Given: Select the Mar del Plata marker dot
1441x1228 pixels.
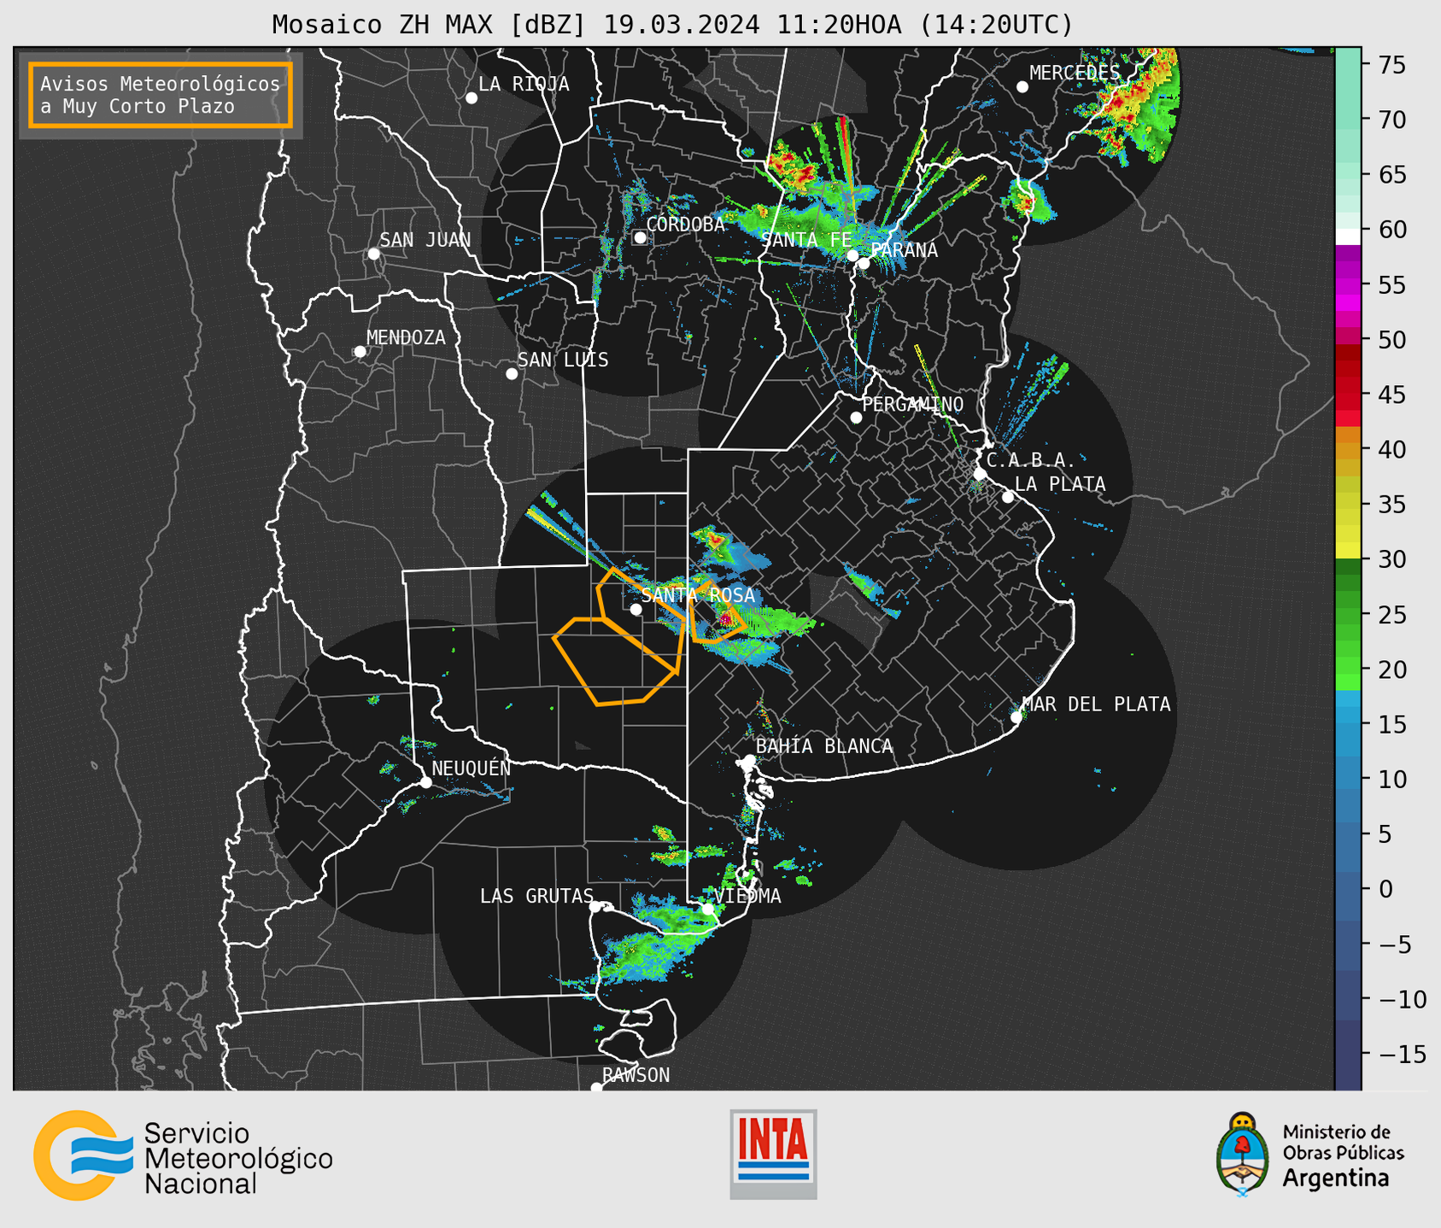Looking at the screenshot, I should tap(1016, 717).
